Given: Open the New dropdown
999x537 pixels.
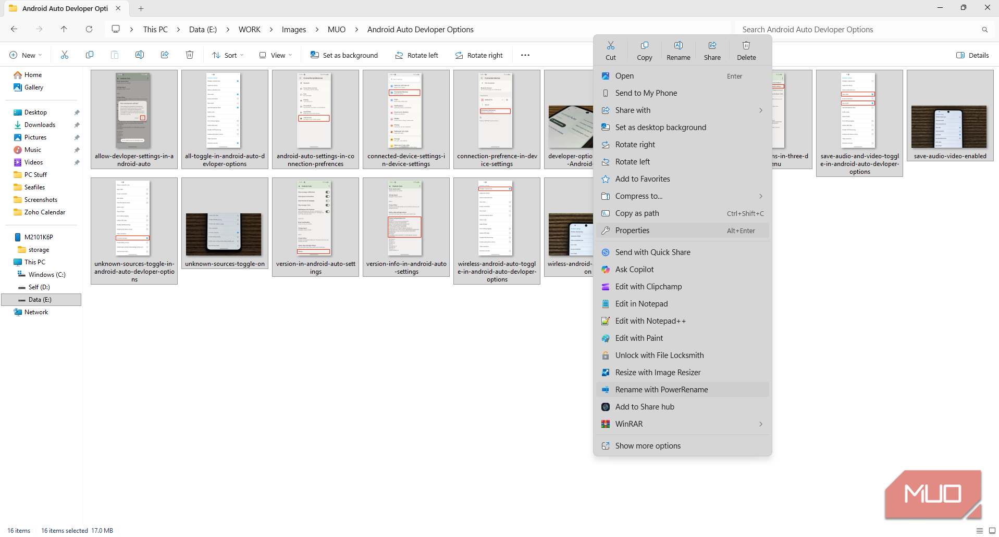Looking at the screenshot, I should tap(26, 55).
